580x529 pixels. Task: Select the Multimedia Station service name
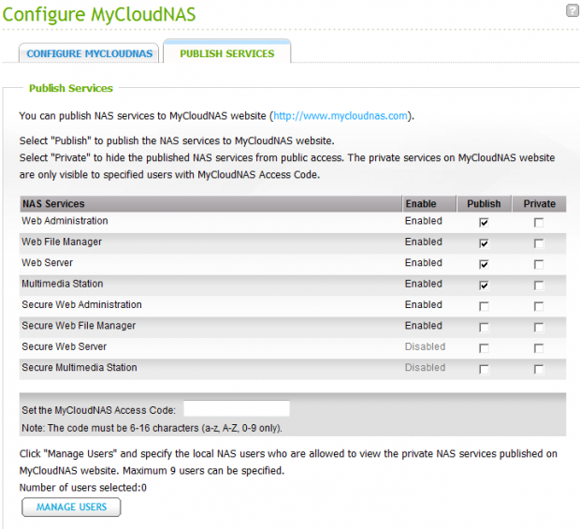click(x=62, y=284)
